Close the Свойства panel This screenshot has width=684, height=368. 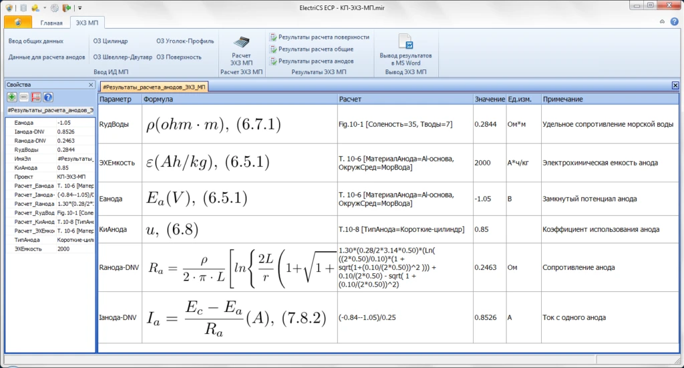coord(91,85)
